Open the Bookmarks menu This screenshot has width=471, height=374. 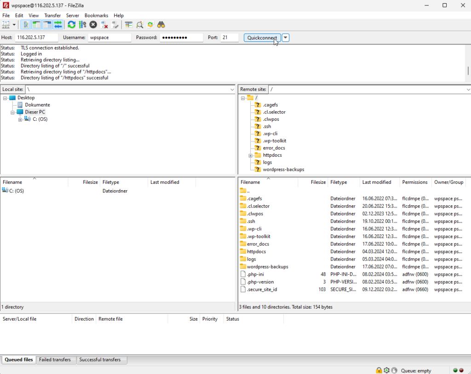(97, 15)
